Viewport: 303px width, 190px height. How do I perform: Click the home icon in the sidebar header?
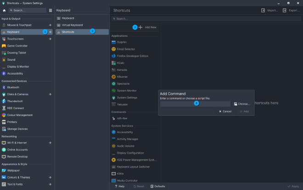(4, 10)
